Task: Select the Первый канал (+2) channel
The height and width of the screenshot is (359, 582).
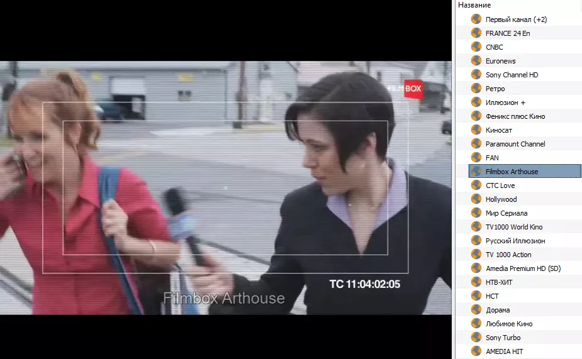Action: coord(516,19)
